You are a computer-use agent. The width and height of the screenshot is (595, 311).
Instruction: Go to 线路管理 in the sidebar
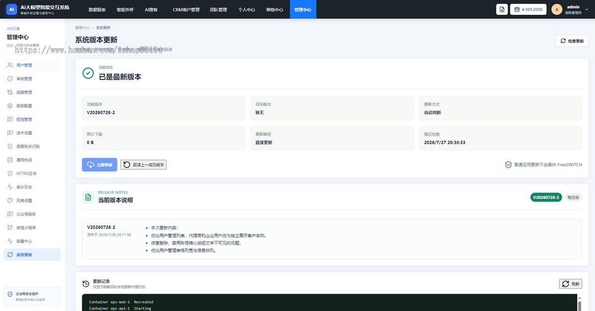pos(32,92)
